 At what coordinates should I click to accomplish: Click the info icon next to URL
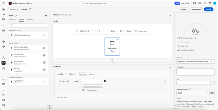pyautogui.click(x=67, y=81)
